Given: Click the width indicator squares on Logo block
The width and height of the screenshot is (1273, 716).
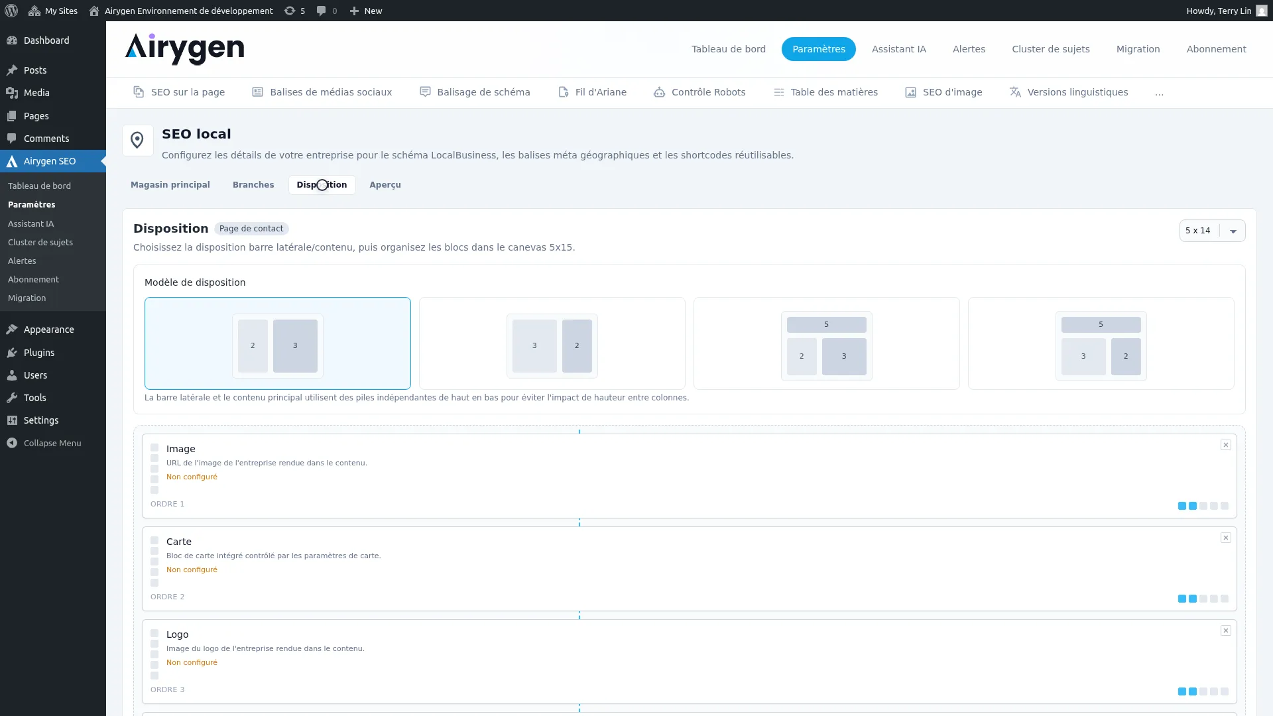Looking at the screenshot, I should tap(1203, 691).
